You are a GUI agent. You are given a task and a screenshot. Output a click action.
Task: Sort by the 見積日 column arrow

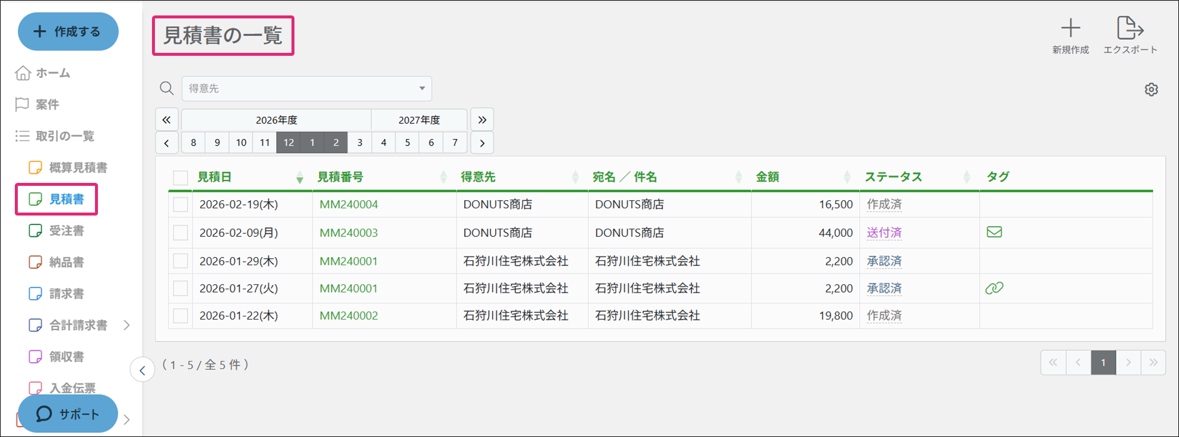click(300, 178)
